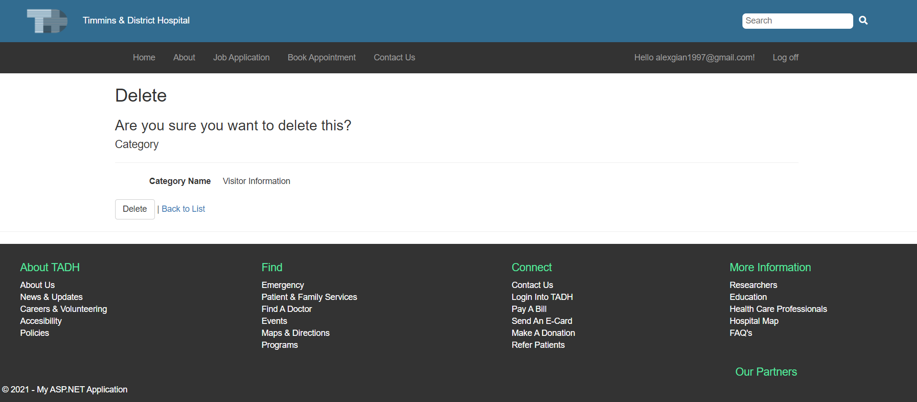Click the Timmins & District Hospital title

click(x=136, y=21)
